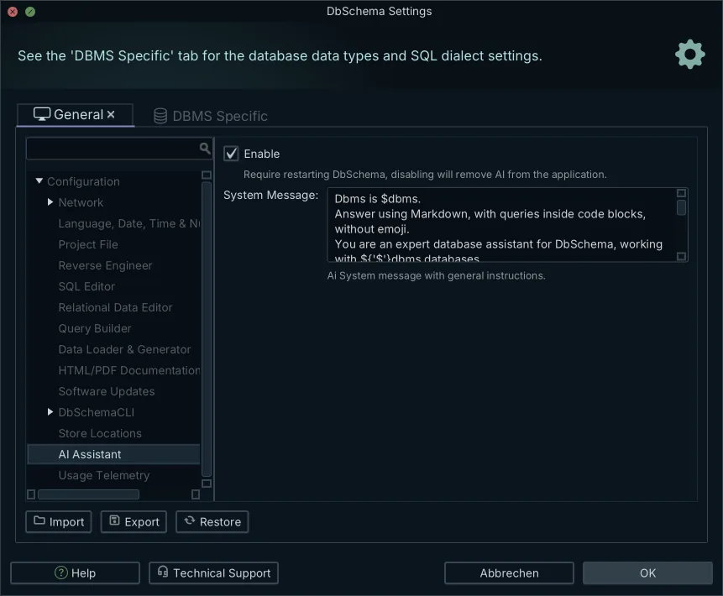Click the settings tree vertical scrollbar thumb
The height and width of the screenshot is (596, 723).
point(207,329)
